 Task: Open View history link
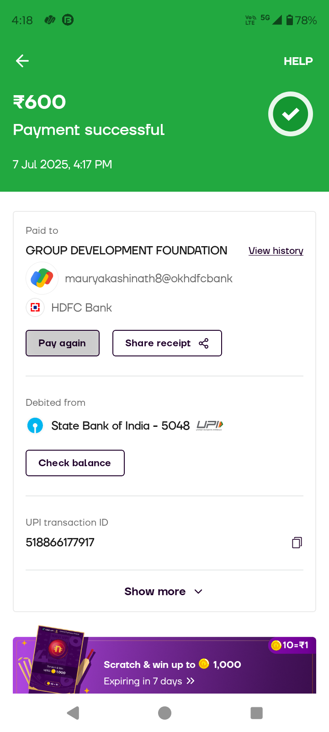(276, 251)
